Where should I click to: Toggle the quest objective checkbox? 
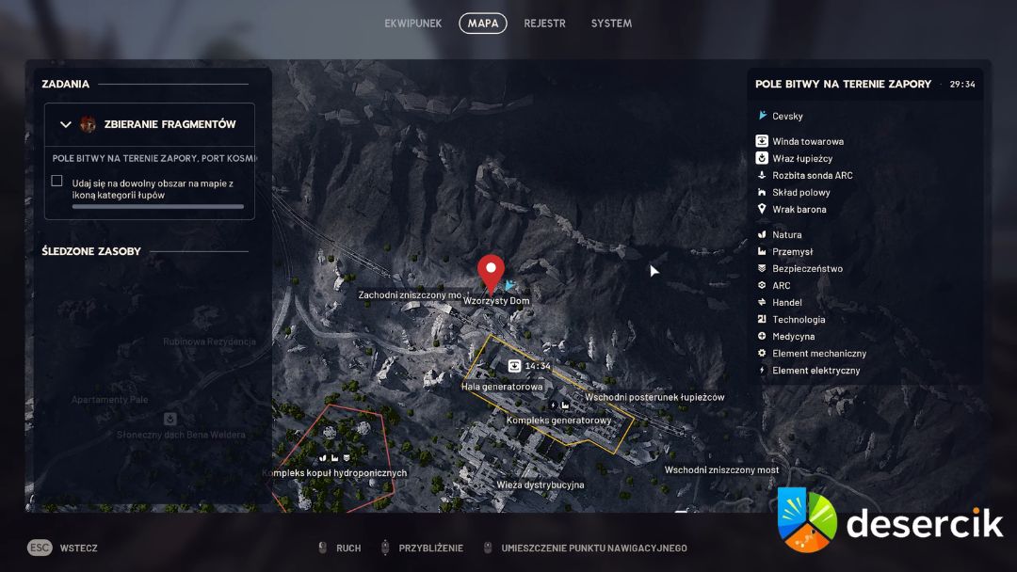coord(56,181)
